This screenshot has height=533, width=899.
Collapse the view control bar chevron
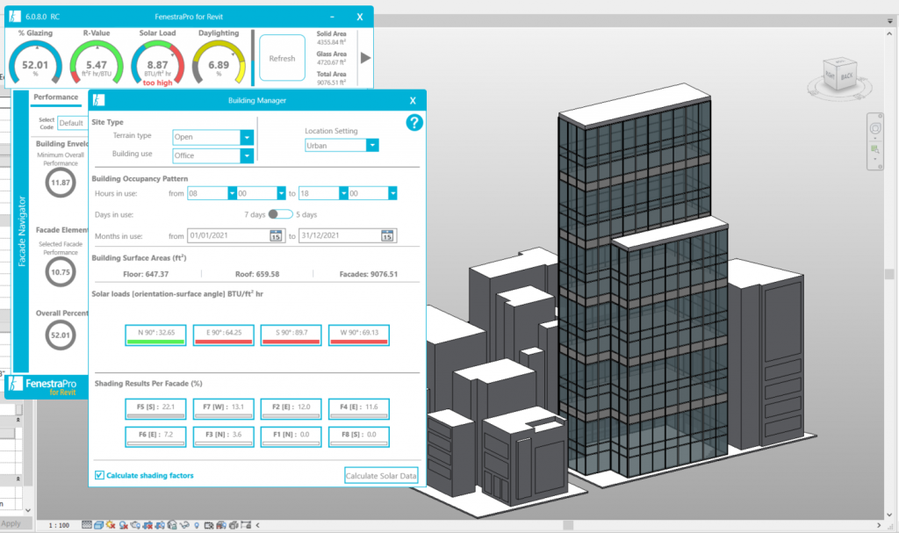coord(257,525)
